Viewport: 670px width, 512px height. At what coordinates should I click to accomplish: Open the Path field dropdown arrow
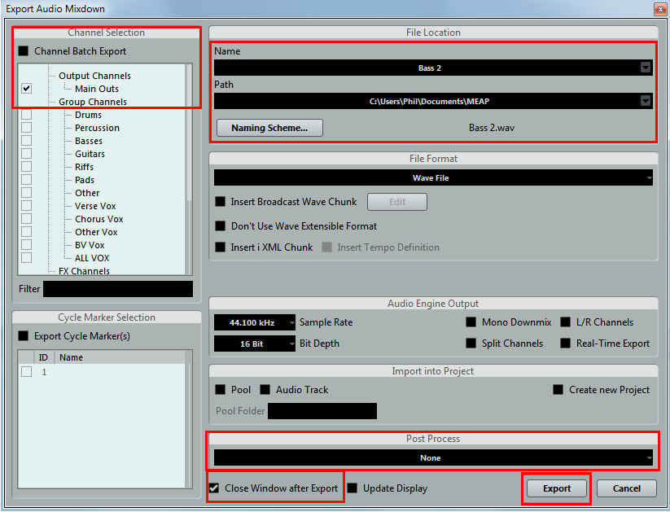point(646,101)
